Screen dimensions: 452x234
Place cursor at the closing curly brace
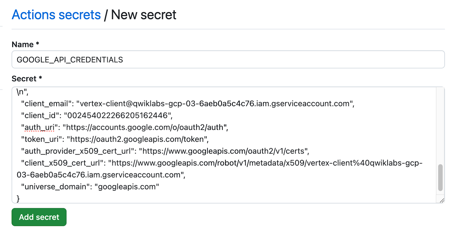(x=18, y=198)
